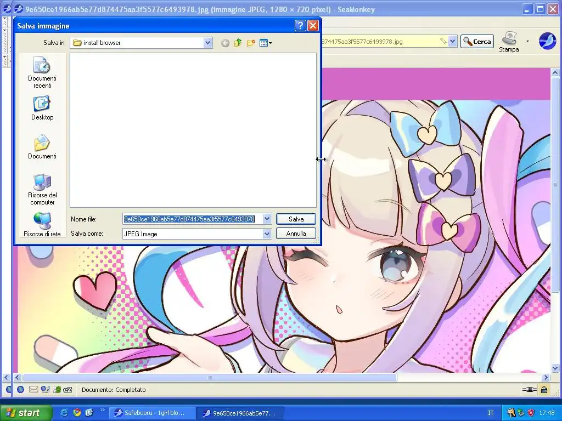Go to Desktop location in save dialog

[42, 108]
